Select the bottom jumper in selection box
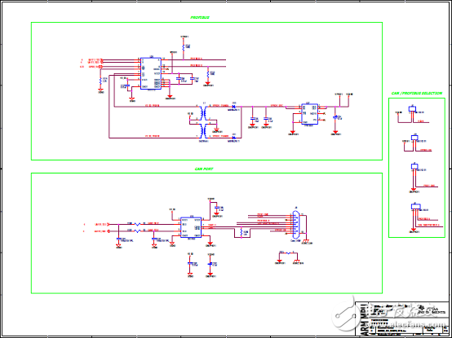Image resolution: width=452 pixels, height=338 pixels. coord(415,207)
